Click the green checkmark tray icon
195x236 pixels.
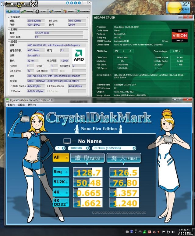pyautogui.click(x=145, y=232)
